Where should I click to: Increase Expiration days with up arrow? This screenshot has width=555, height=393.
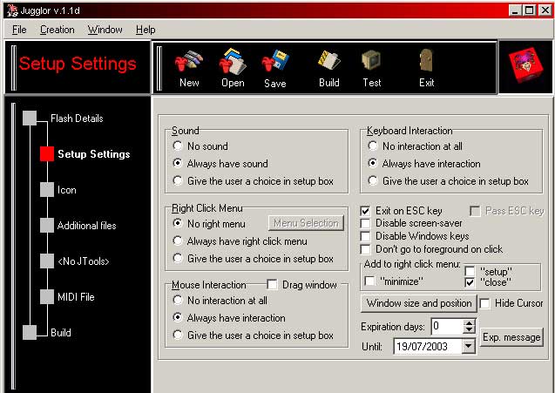coord(470,323)
